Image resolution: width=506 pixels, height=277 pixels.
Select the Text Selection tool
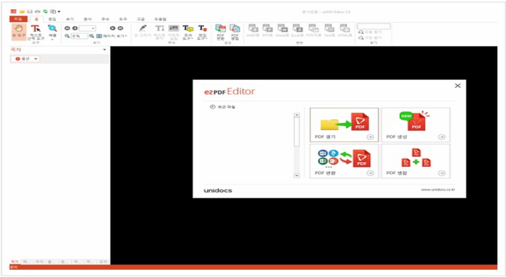point(36,32)
